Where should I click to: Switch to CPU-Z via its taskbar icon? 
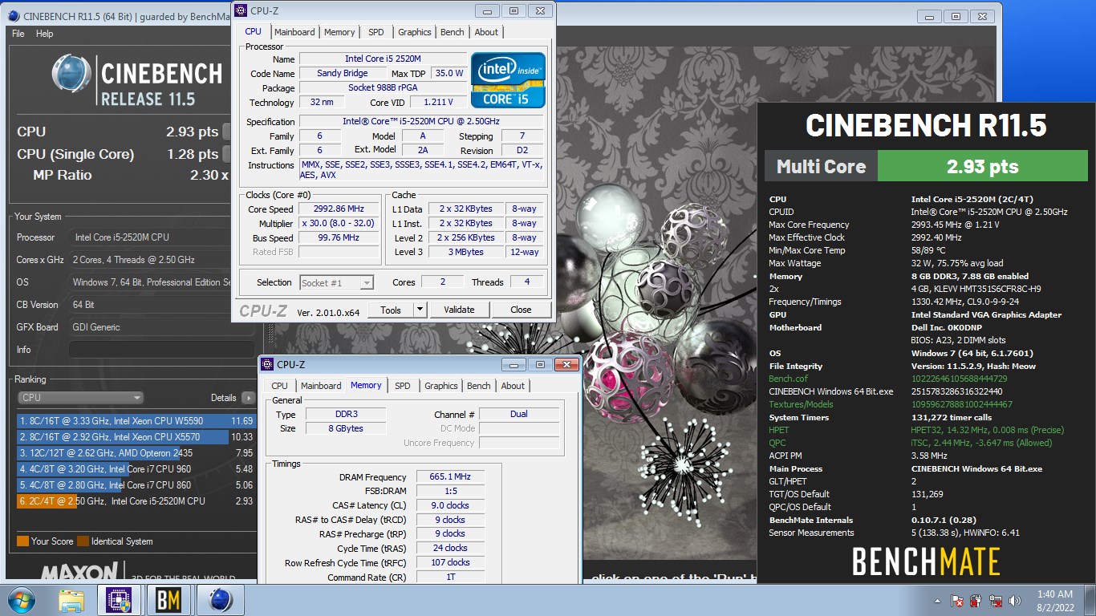(119, 600)
